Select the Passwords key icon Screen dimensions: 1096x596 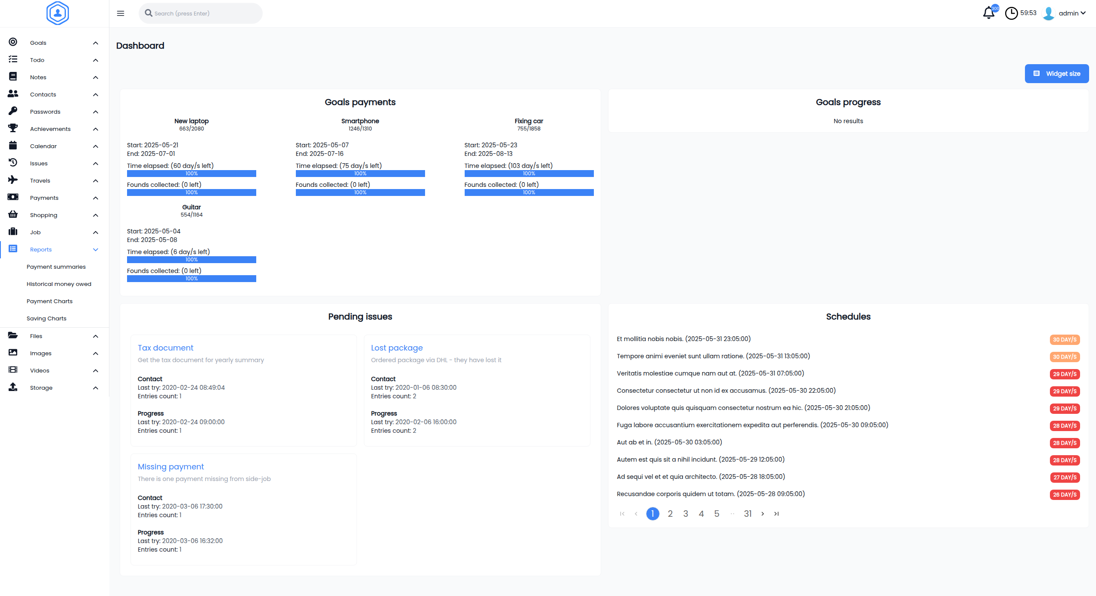pyautogui.click(x=12, y=111)
